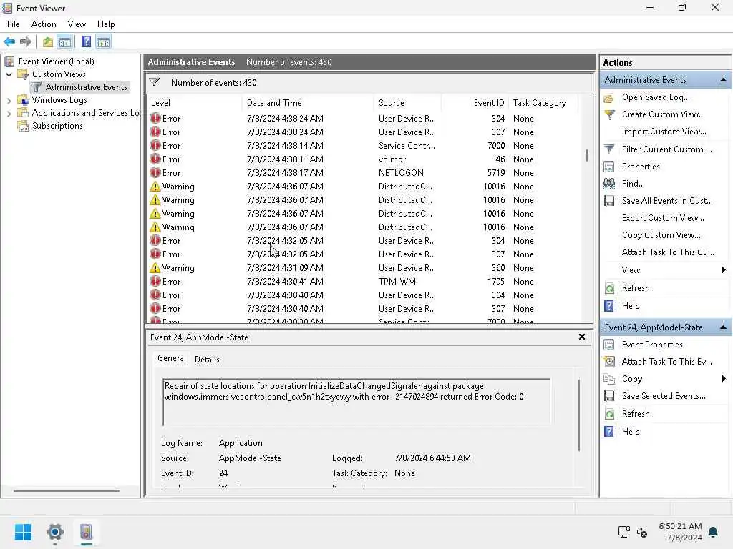Click the Back arrow toolbar icon

click(9, 42)
